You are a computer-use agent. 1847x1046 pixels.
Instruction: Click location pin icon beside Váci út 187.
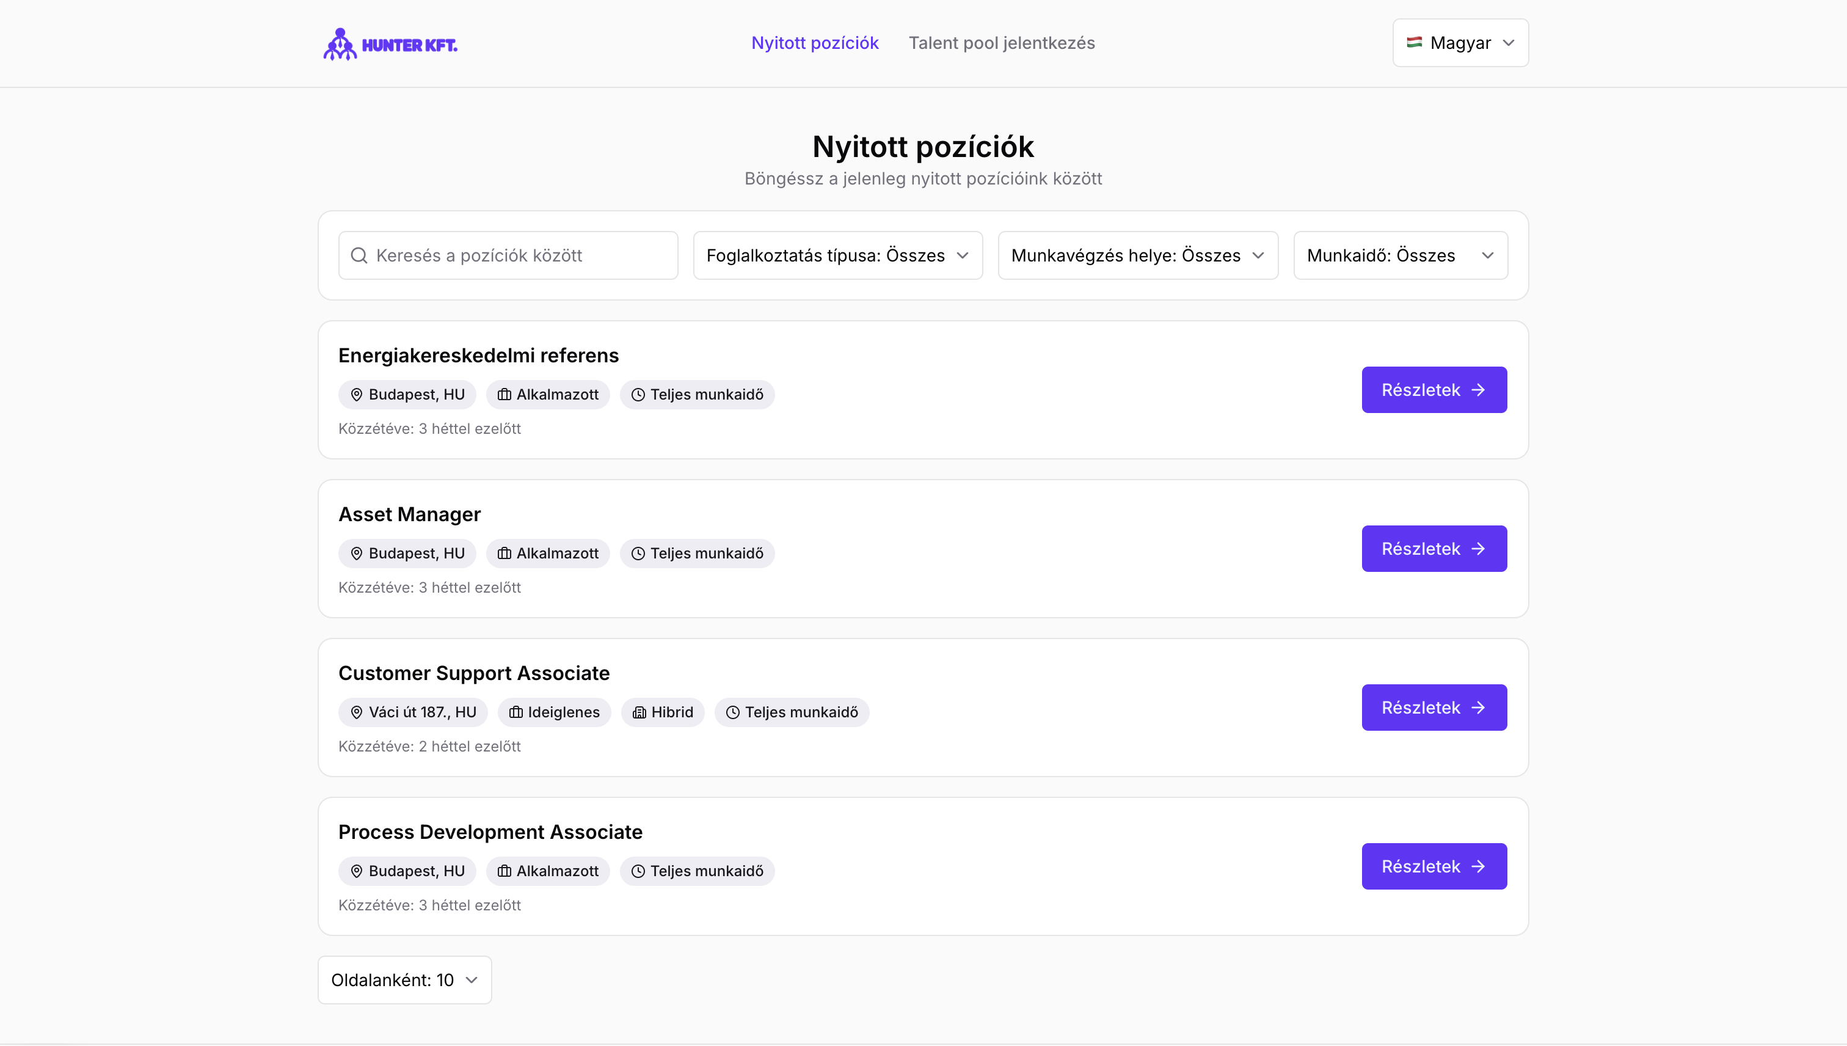coord(356,712)
